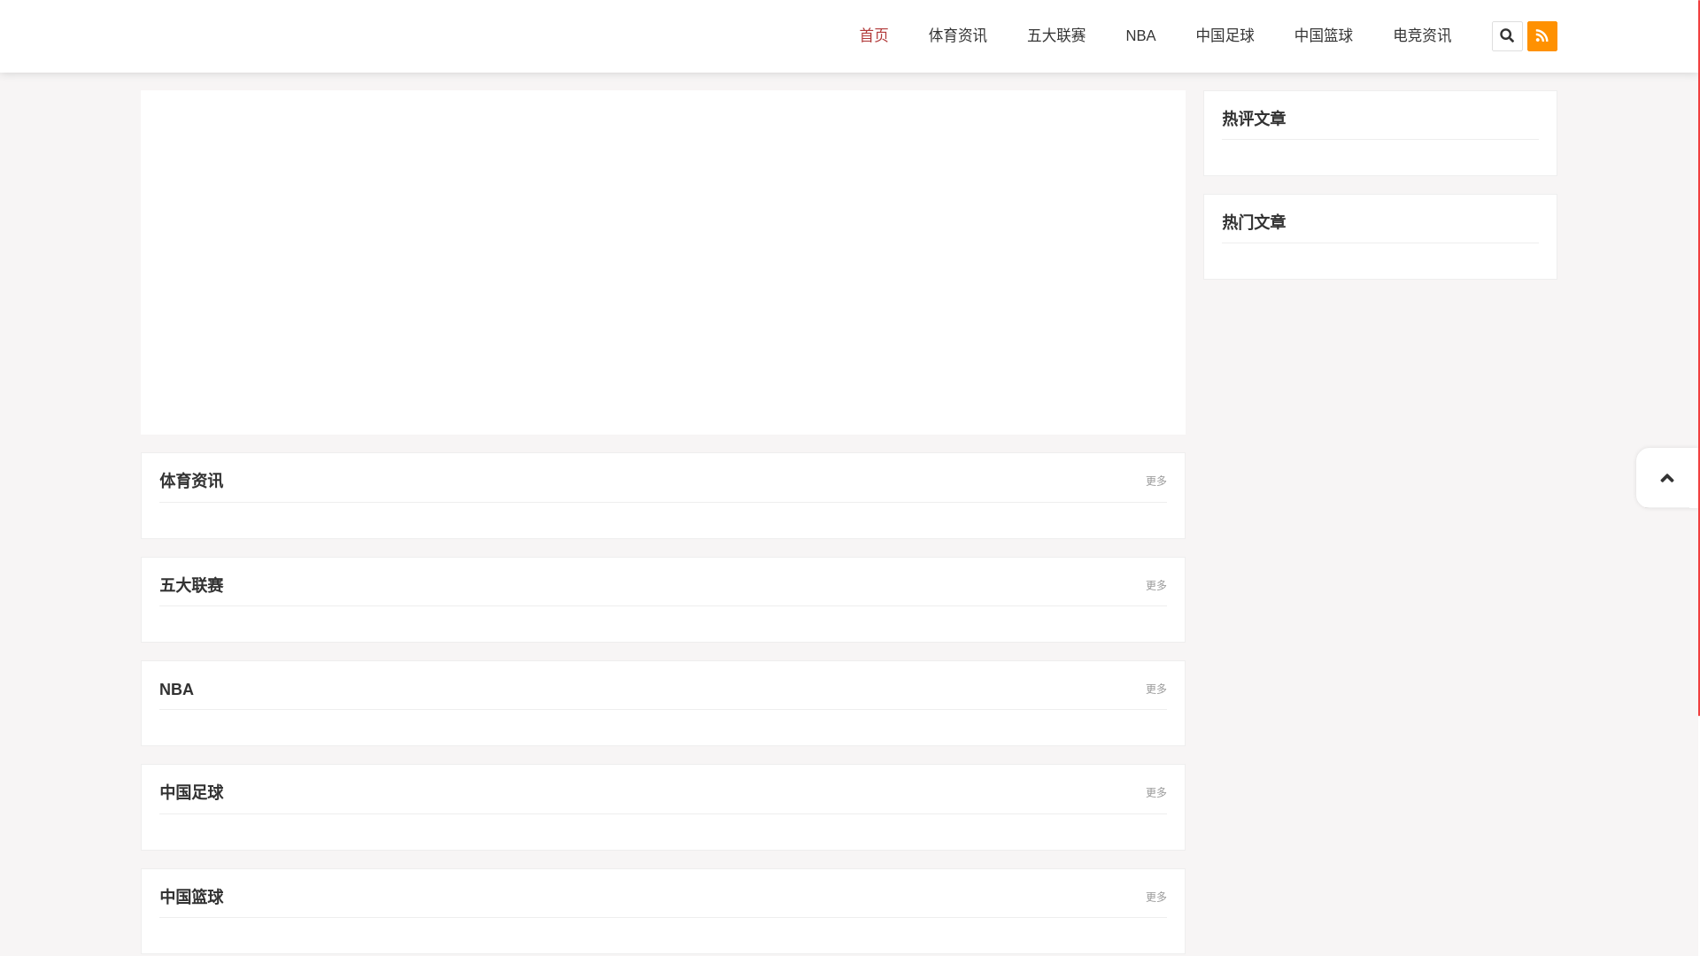This screenshot has height=956, width=1700.
Task: Select 电竞资讯 in the navigation bar
Action: (1422, 36)
